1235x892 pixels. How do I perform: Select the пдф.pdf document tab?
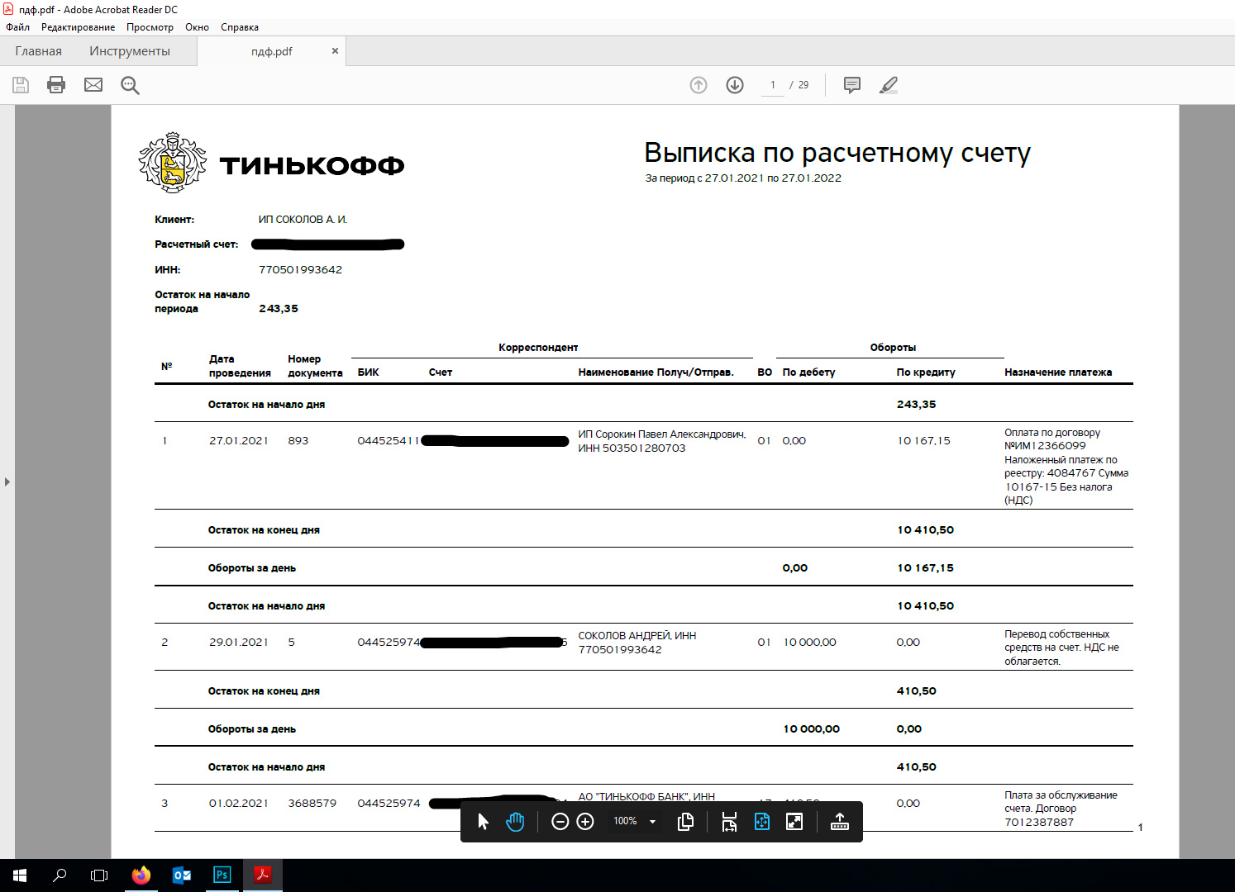click(x=271, y=51)
